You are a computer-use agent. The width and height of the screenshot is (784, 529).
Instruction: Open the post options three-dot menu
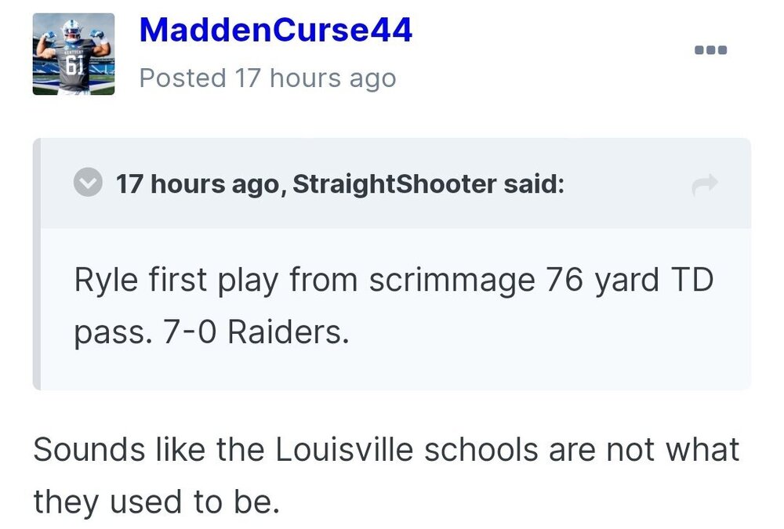710,49
